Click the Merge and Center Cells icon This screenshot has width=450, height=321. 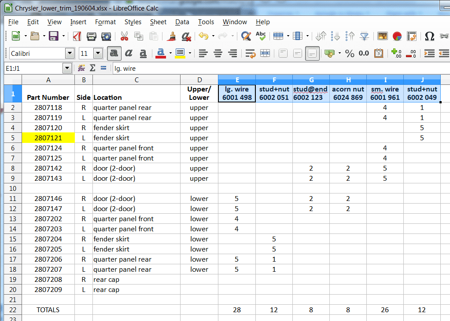point(265,54)
